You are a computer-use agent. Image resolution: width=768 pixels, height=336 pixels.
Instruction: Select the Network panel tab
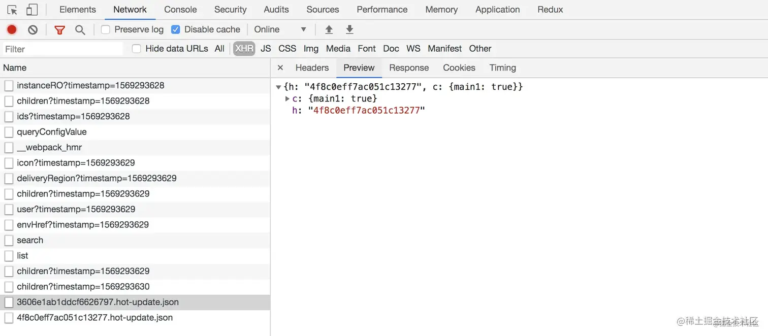click(130, 10)
